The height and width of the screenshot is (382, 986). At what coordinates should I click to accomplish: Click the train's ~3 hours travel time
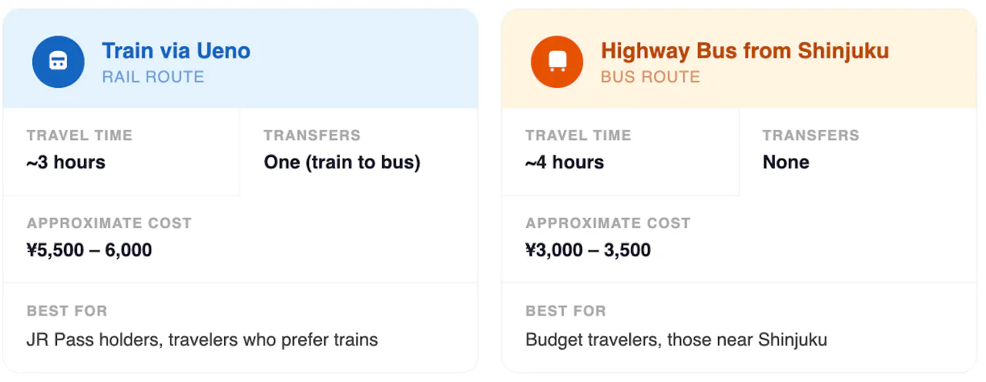click(65, 163)
